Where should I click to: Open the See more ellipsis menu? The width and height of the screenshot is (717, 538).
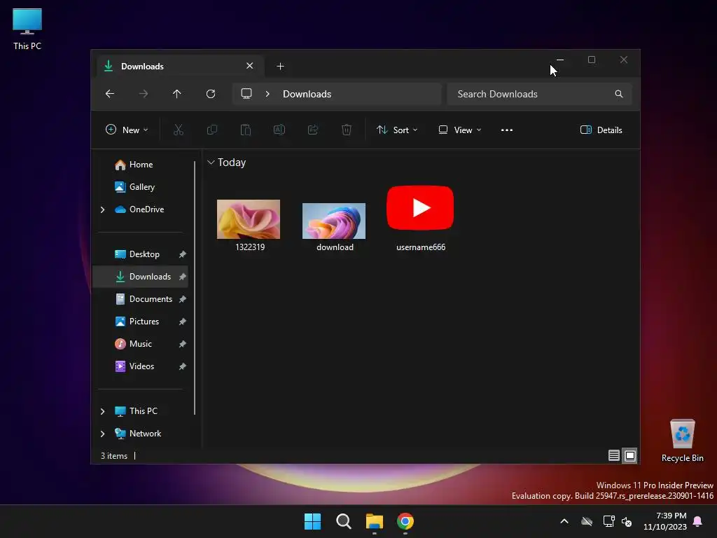coord(507,130)
